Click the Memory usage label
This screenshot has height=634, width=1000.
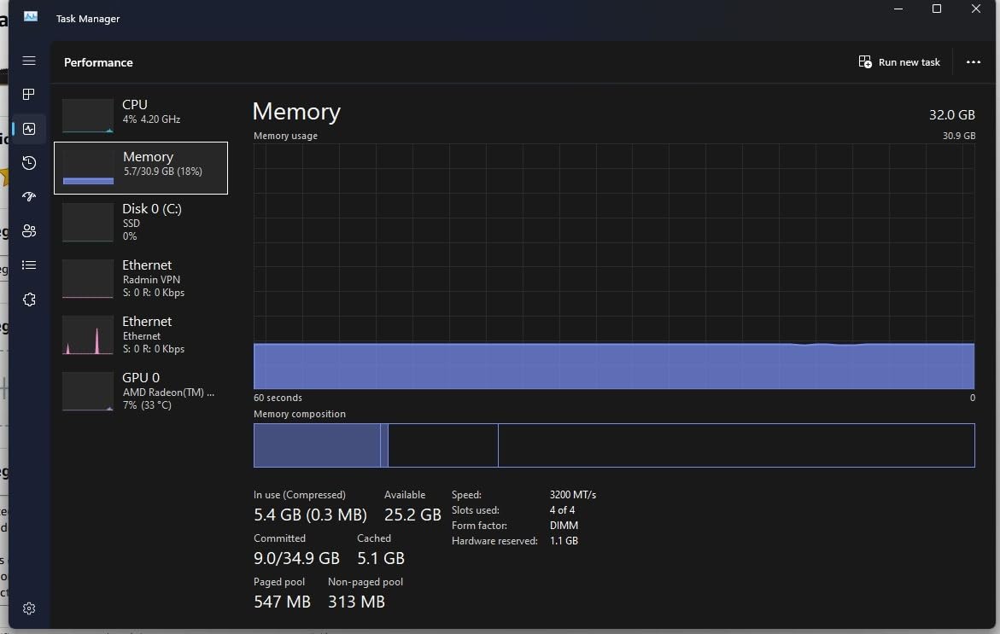coord(286,136)
